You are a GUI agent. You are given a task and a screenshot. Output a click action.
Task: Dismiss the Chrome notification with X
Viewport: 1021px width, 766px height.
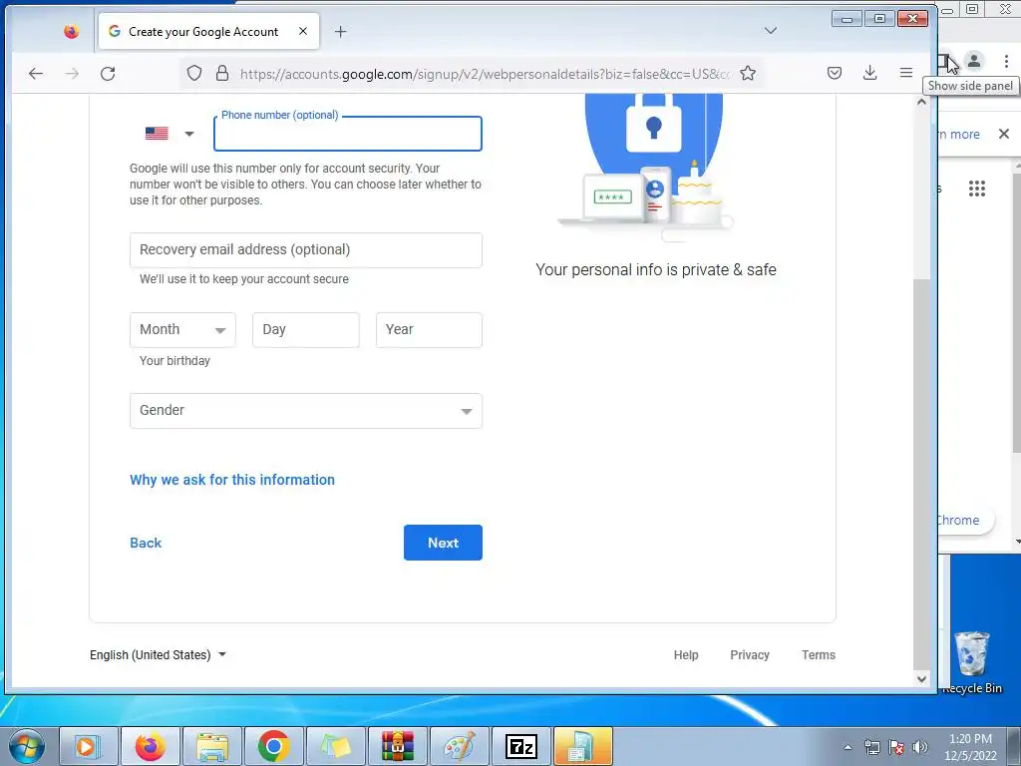(x=1004, y=134)
